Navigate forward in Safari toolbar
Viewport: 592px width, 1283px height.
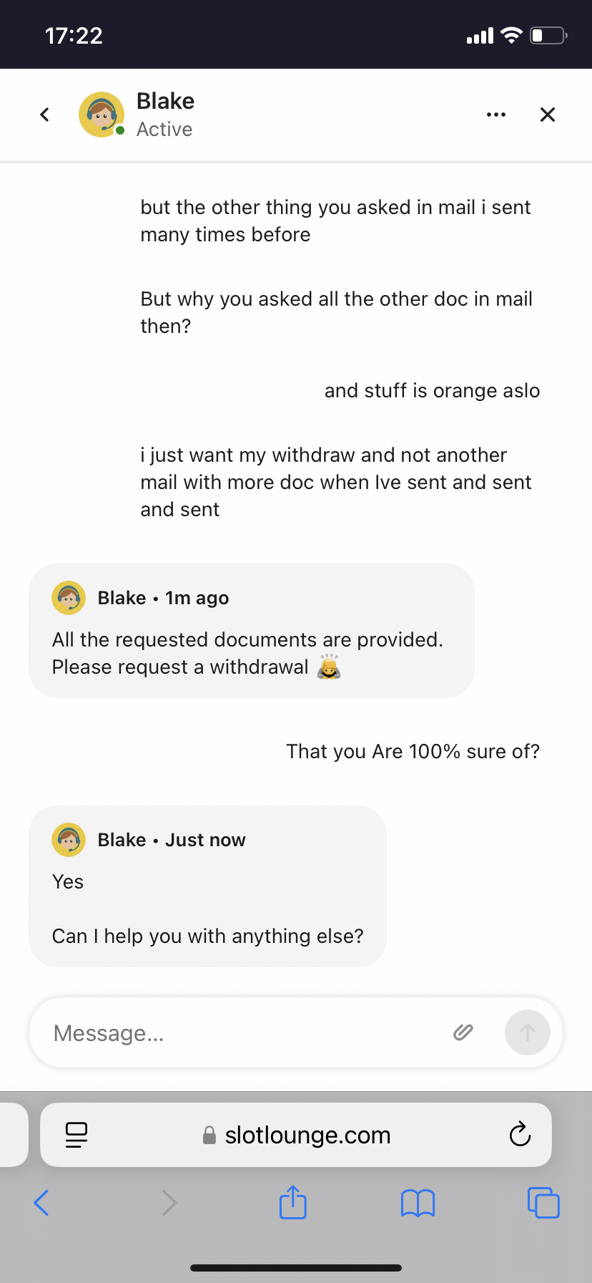point(169,1203)
